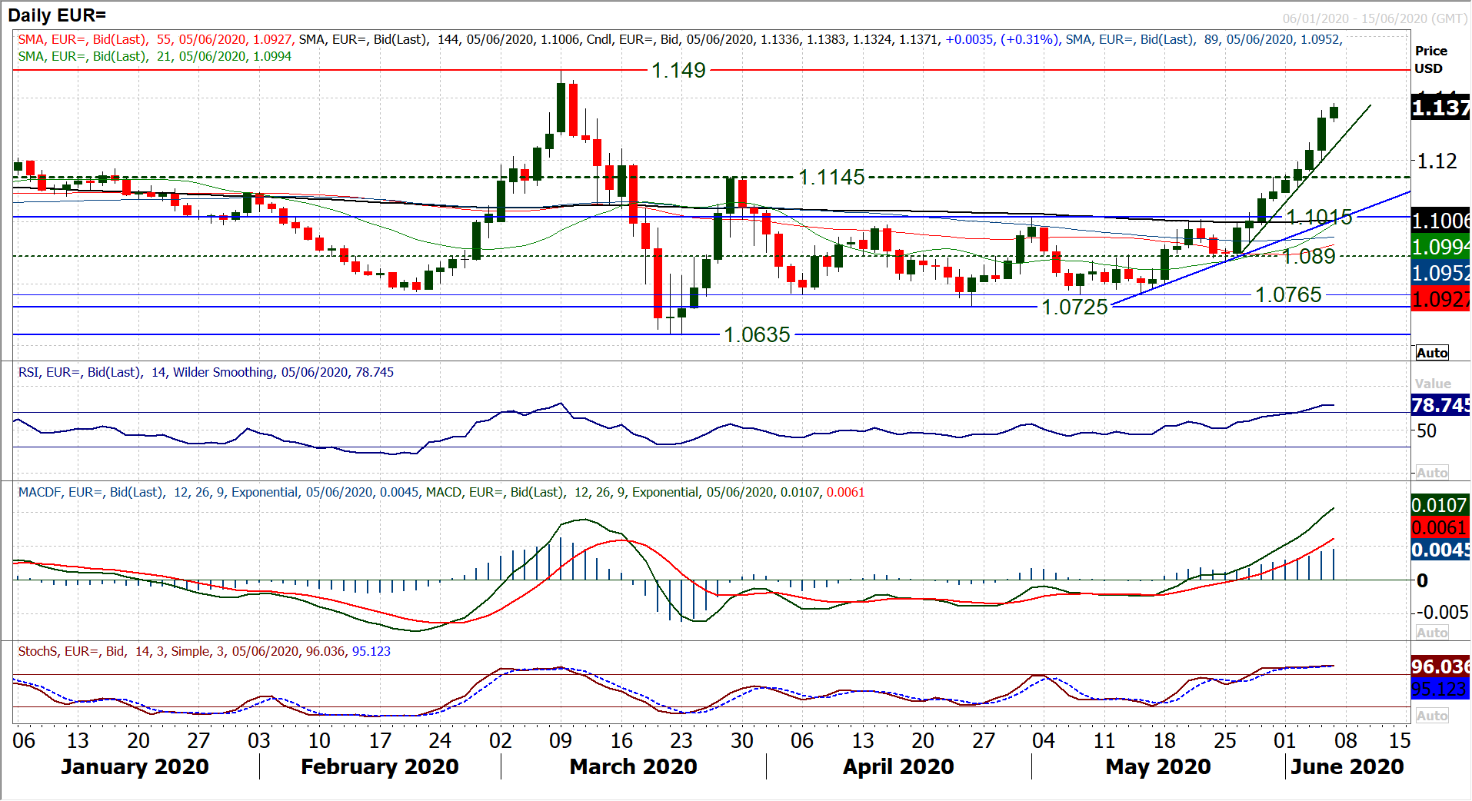Screen dimensions: 1472x801
Task: Click the current price tag 1.137
Action: 1440,108
